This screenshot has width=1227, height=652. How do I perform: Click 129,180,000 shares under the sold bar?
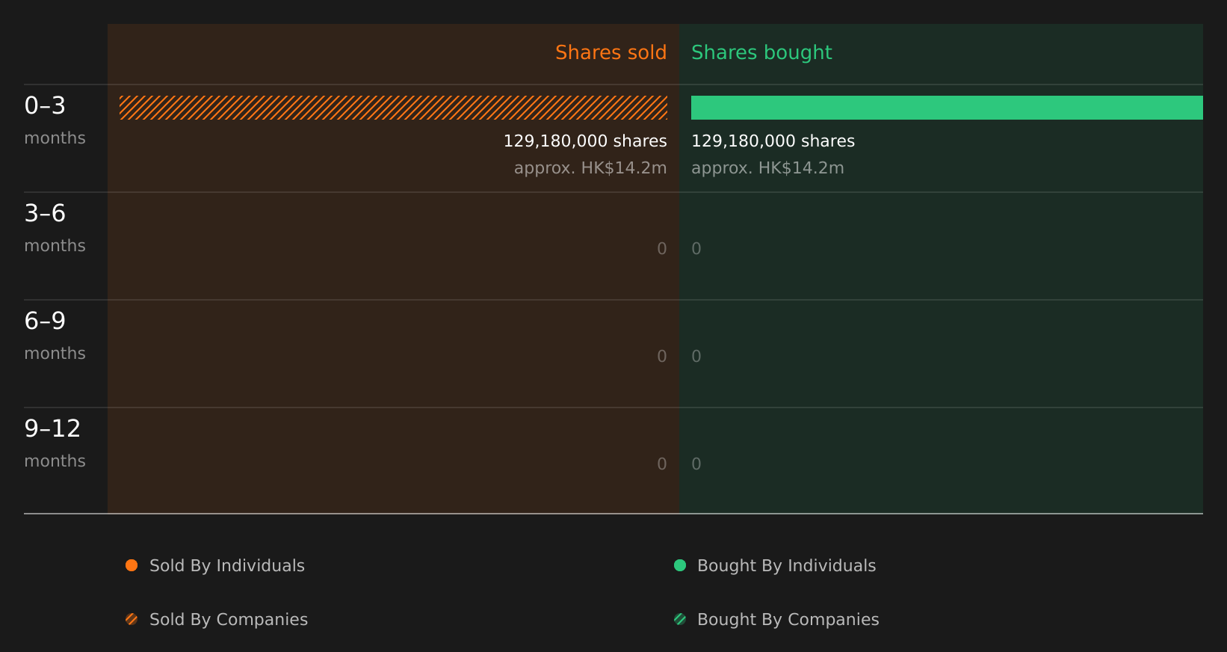(585, 141)
